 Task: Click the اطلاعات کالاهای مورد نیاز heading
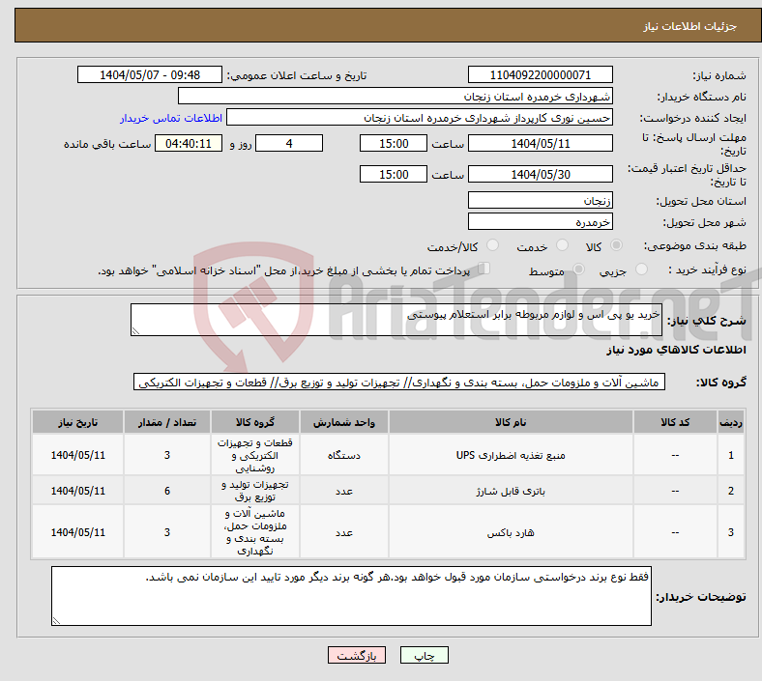pos(676,350)
